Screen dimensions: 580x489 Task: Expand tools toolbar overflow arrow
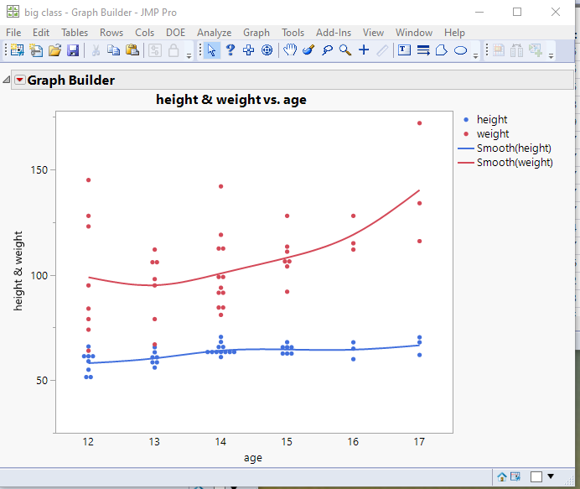tap(476, 56)
